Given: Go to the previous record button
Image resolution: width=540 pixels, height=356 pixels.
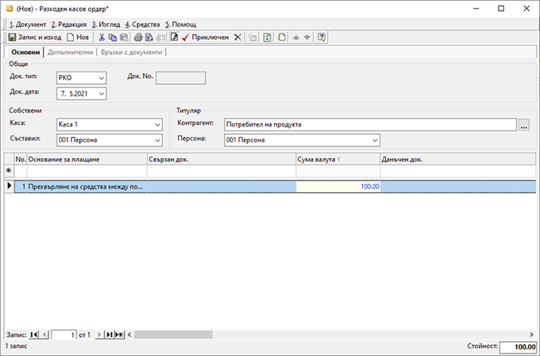Looking at the screenshot, I should [x=45, y=334].
